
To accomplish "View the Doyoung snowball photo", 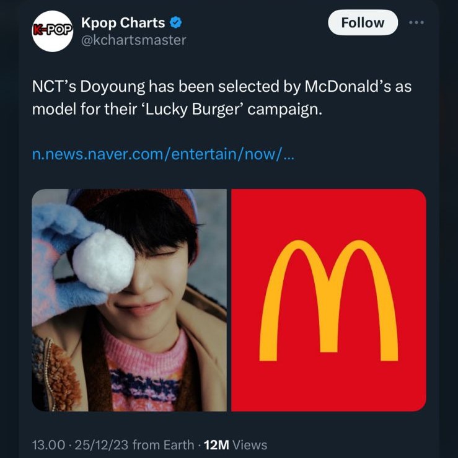I will 130,300.
